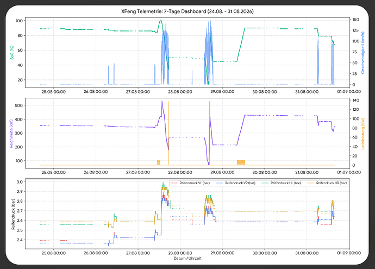Click the vertical 'Reifendruck (bar)' axis label
This screenshot has height=269, width=375.
pos(13,214)
